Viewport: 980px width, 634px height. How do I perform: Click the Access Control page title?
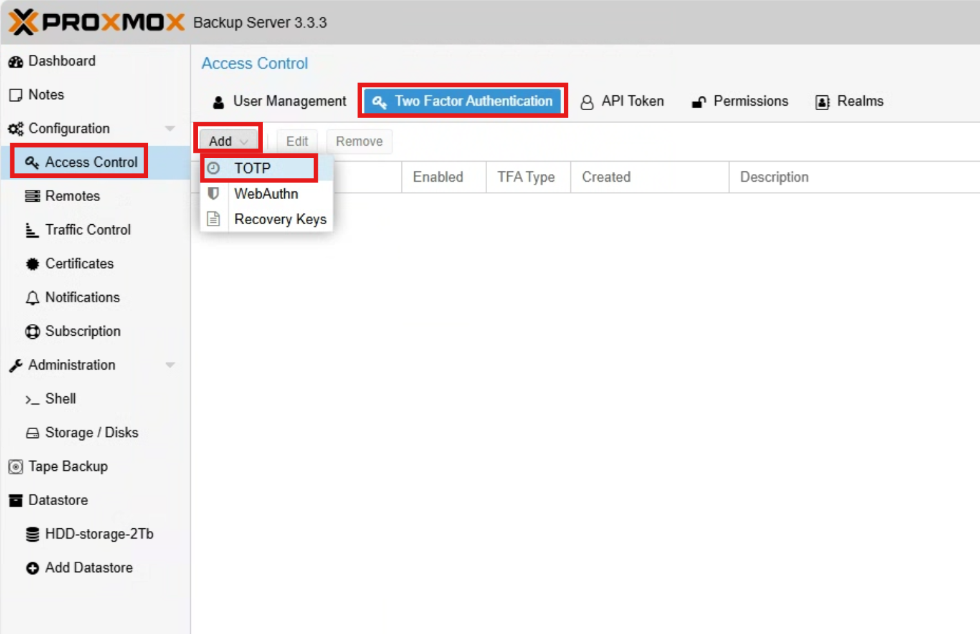click(255, 63)
